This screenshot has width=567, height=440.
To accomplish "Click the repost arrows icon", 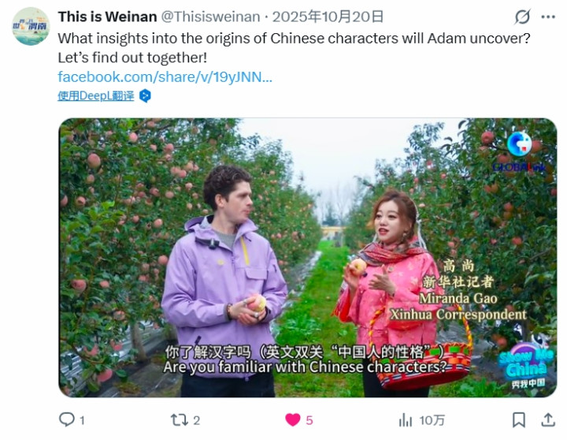I will pyautogui.click(x=179, y=420).
